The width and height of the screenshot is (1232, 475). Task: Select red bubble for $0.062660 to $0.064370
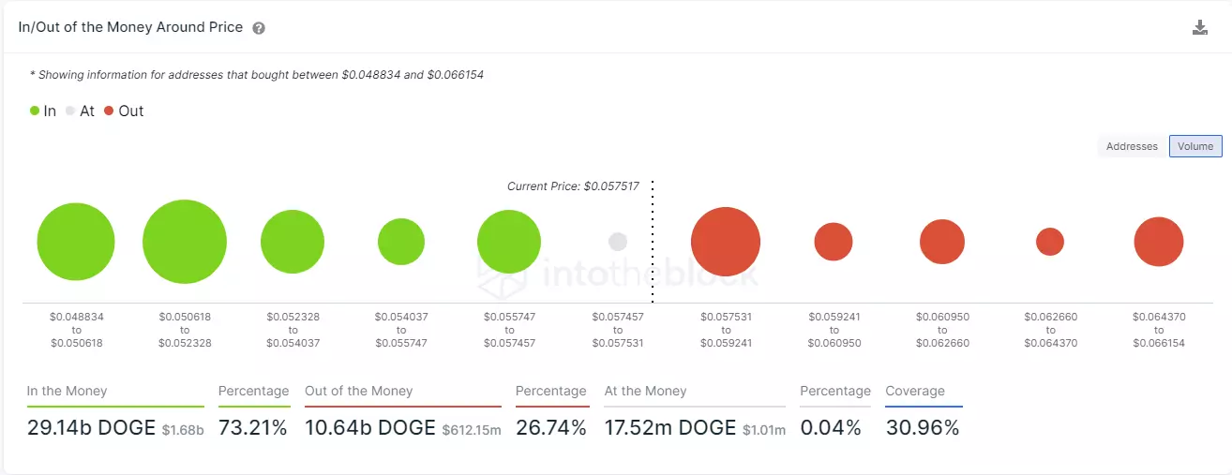click(1050, 242)
